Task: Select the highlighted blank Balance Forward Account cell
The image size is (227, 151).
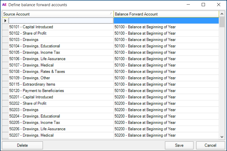Action: [x=166, y=21]
